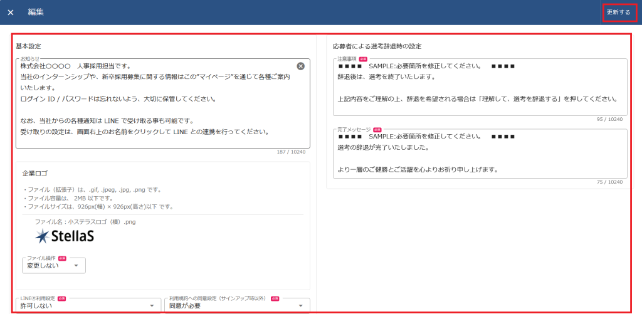Click the 更新する button
This screenshot has height=314, width=642.
618,13
